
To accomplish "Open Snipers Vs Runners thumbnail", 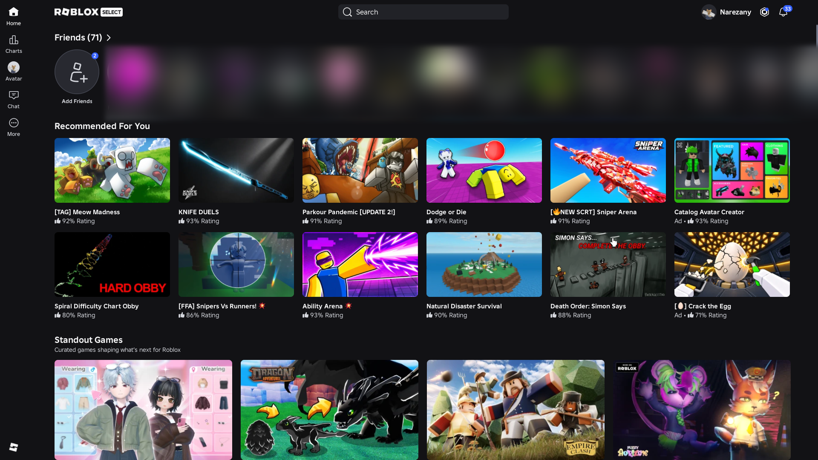I will (x=236, y=264).
